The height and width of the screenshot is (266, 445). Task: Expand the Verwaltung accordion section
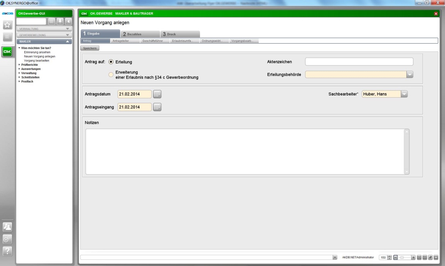pyautogui.click(x=45, y=29)
